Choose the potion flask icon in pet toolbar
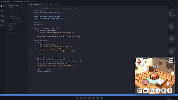This screenshot has height=100, width=178. click(151, 90)
